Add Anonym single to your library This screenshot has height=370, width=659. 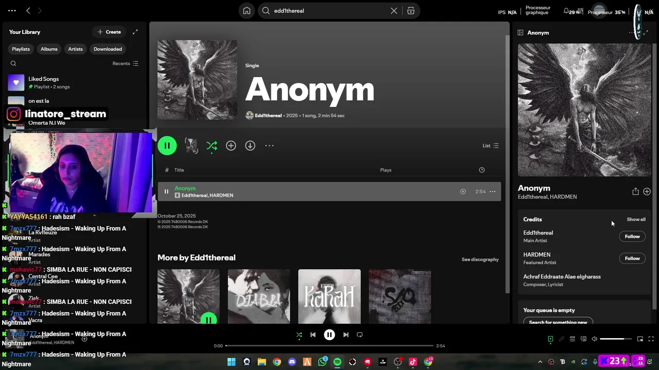(x=231, y=146)
